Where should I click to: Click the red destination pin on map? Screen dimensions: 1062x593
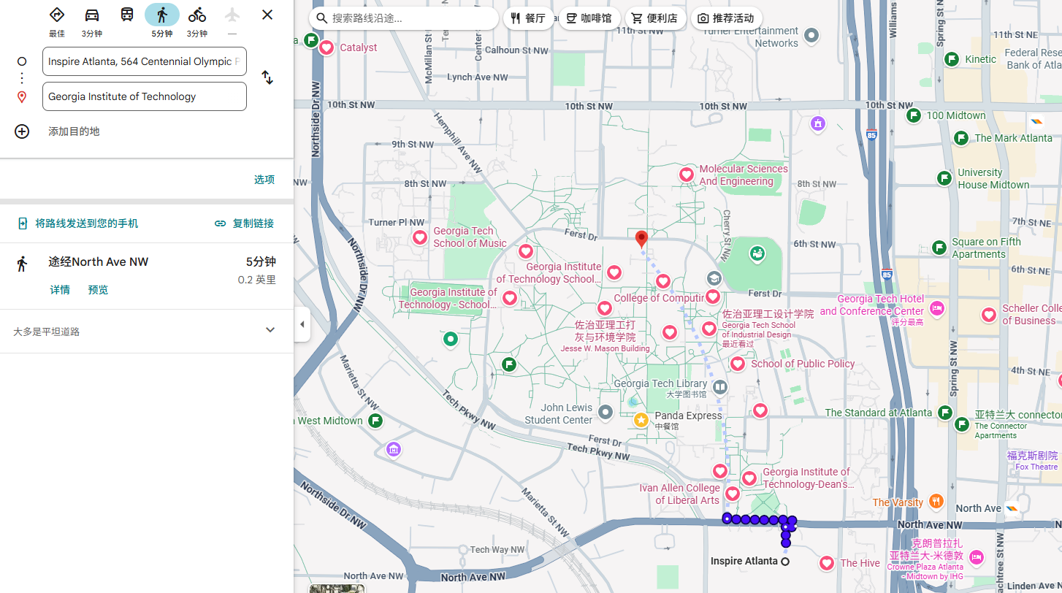[641, 239]
